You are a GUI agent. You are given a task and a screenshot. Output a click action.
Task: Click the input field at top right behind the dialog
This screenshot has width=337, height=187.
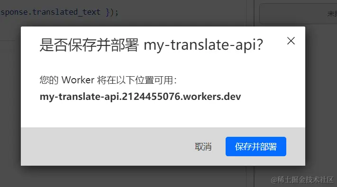pyautogui.click(x=298, y=14)
